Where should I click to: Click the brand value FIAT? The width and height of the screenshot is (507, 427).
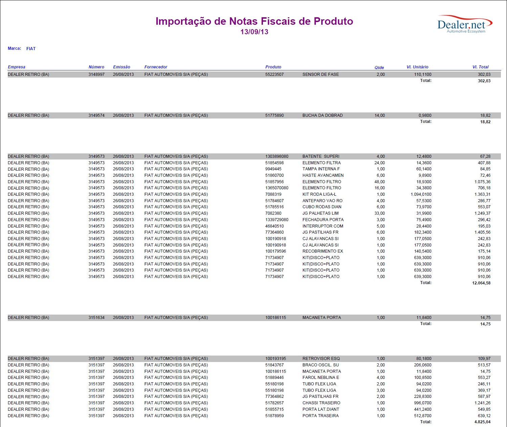[x=31, y=49]
